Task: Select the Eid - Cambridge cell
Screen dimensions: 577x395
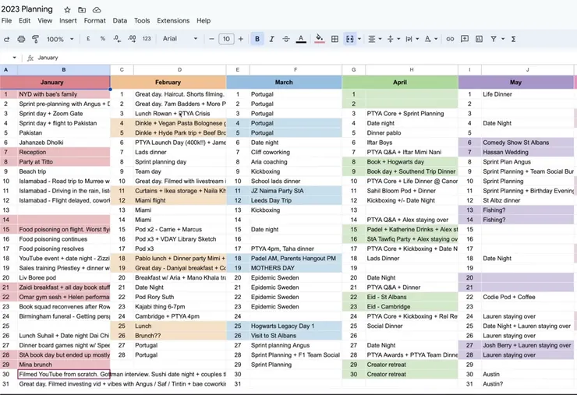Action: 412,306
